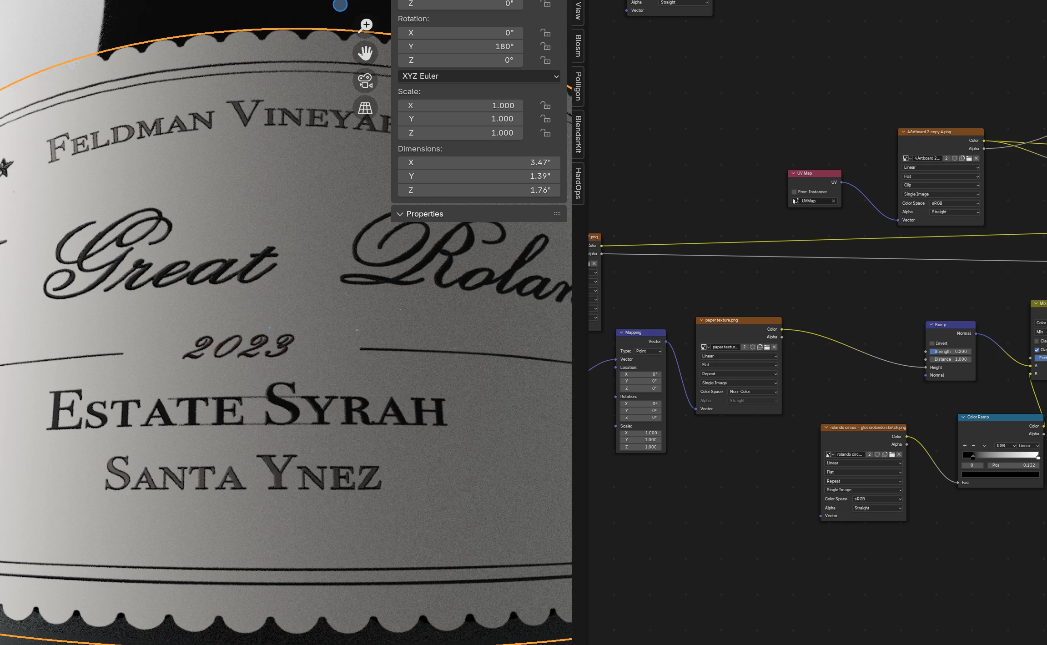Click the pan view hand icon

coord(365,53)
